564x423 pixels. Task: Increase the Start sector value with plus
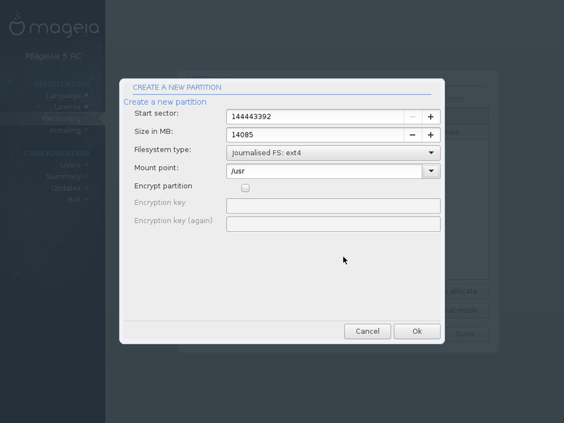pos(431,117)
